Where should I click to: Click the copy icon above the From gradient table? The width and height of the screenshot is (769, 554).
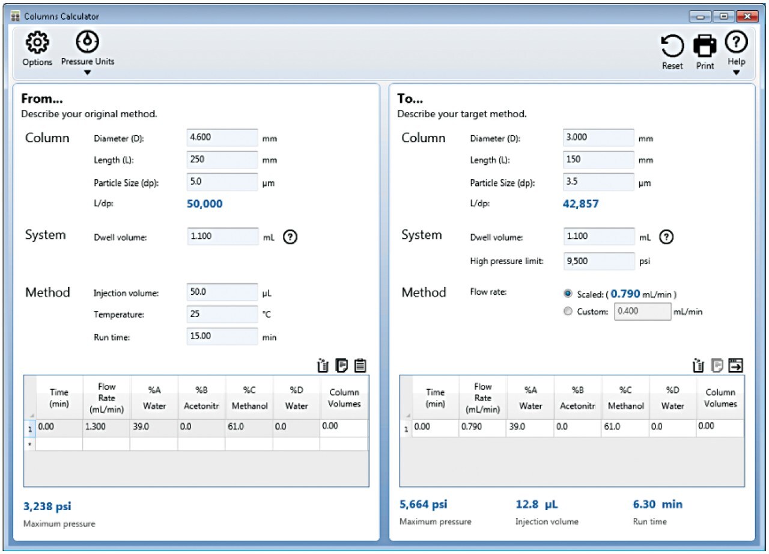342,365
